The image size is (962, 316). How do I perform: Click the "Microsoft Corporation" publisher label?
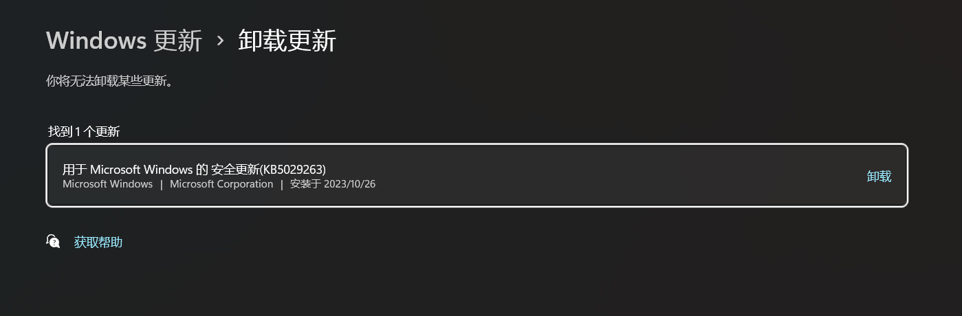(x=221, y=184)
